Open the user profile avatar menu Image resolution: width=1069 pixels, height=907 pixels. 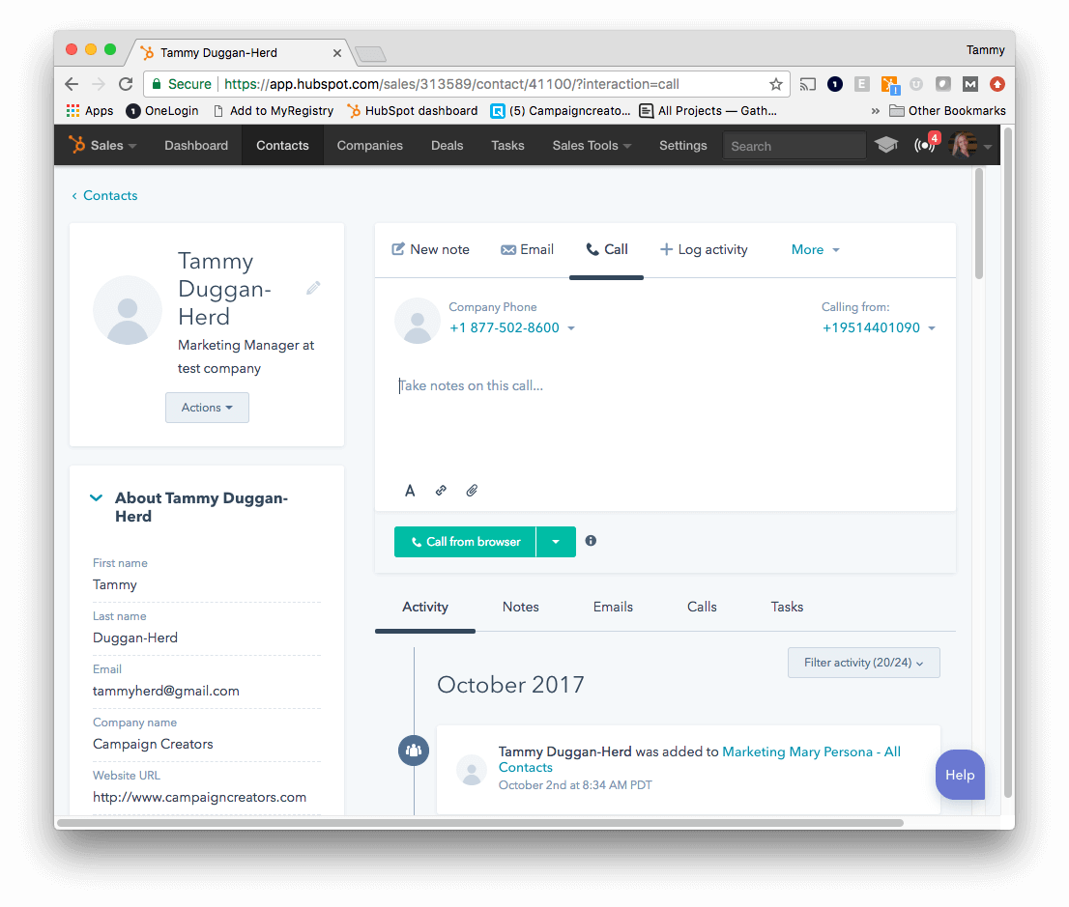point(965,145)
